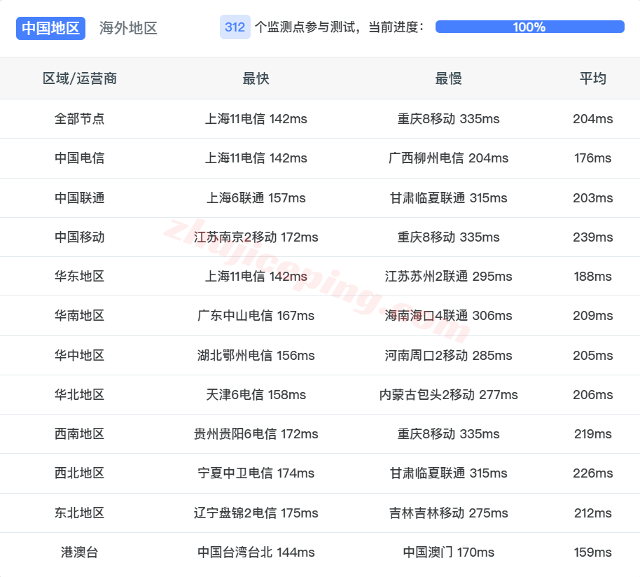Screen dimensions: 640x577
Task: Click the 203ms average value
Action: [x=592, y=198]
